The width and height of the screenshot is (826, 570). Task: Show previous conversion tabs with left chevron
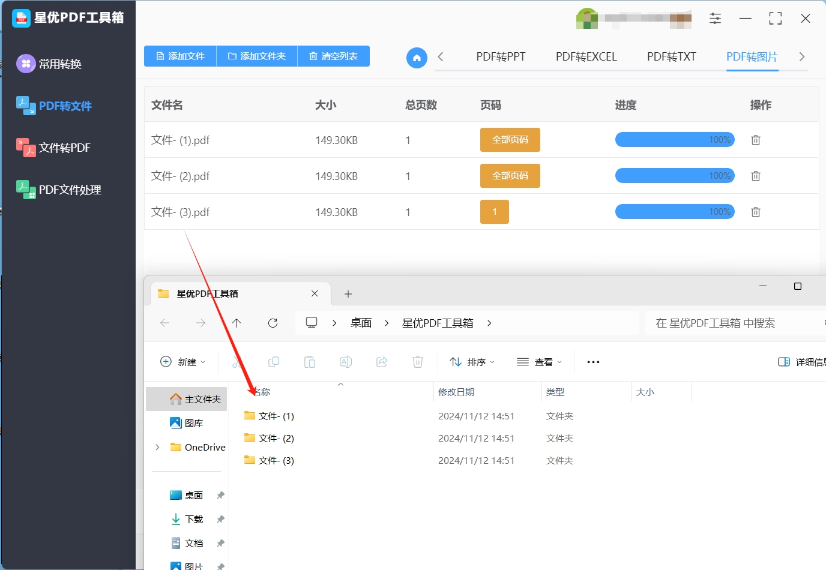(441, 57)
